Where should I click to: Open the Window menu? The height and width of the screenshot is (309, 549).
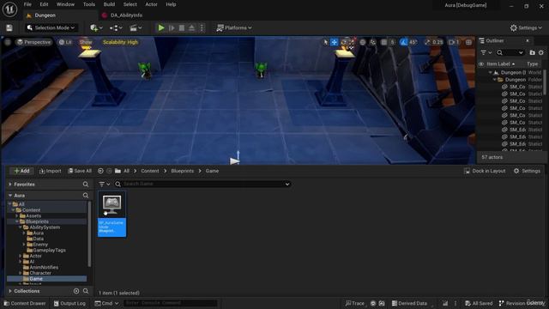pos(65,4)
